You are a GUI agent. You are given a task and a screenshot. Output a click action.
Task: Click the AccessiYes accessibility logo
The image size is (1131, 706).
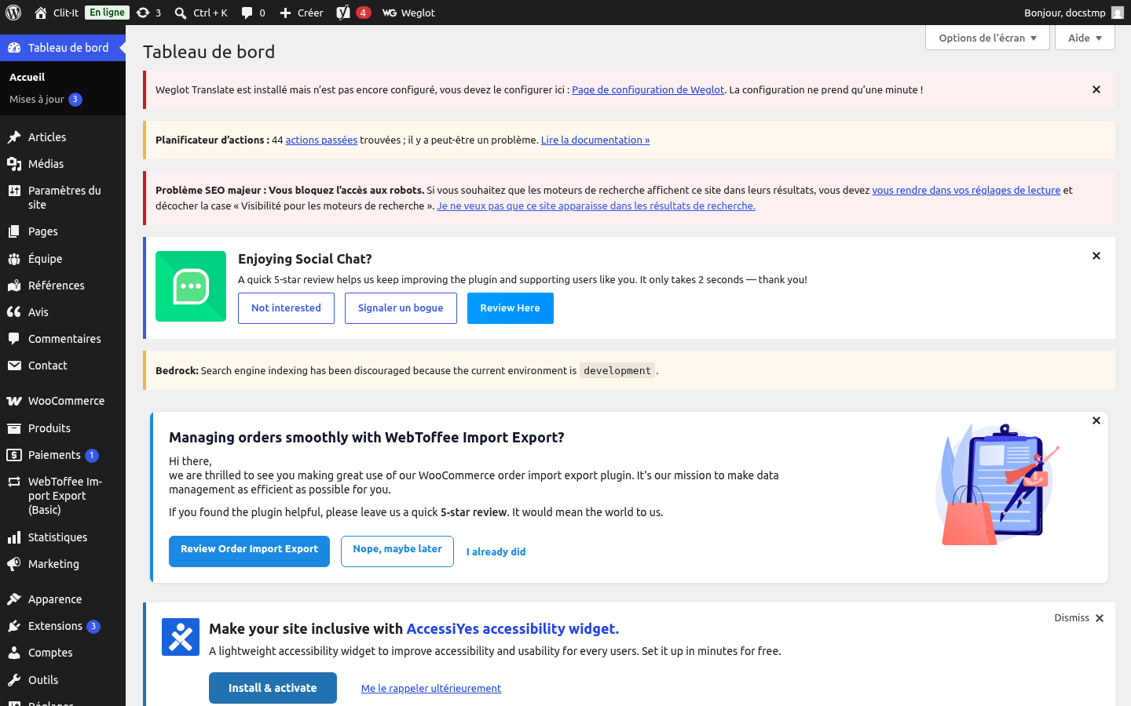point(181,637)
